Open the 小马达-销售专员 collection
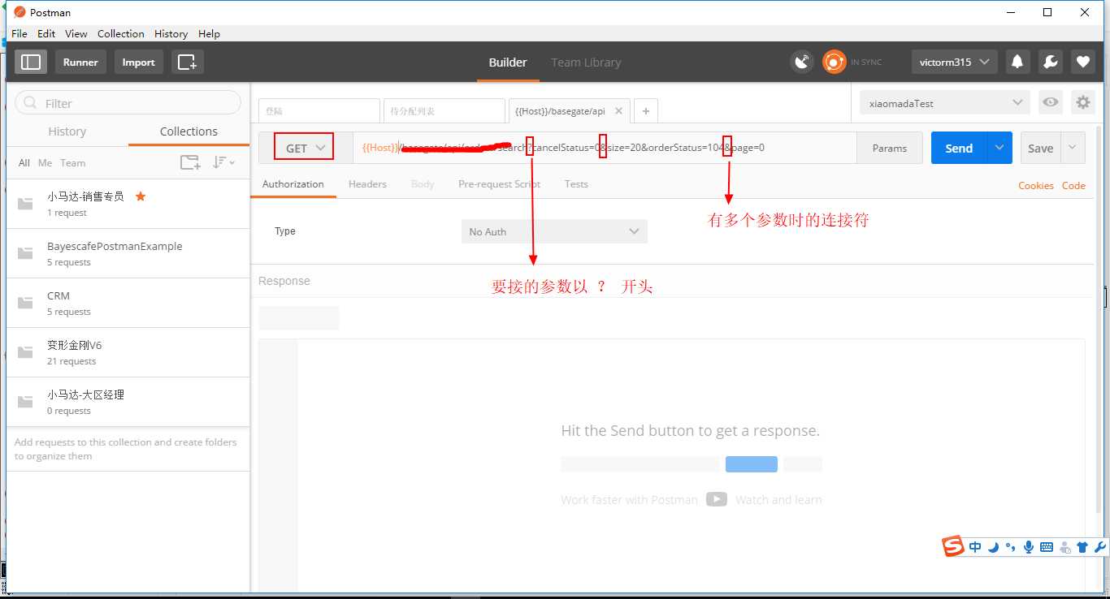Viewport: 1110px width, 599px height. 128,204
